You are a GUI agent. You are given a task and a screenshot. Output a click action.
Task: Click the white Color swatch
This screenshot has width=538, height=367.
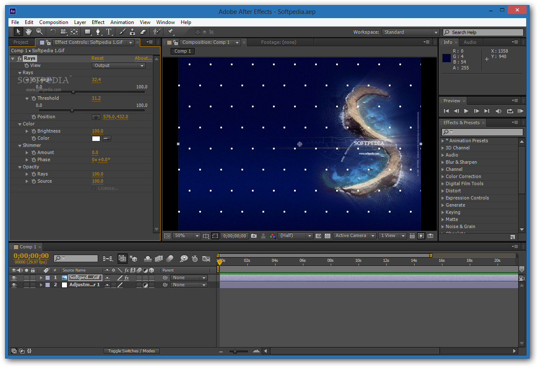[96, 138]
